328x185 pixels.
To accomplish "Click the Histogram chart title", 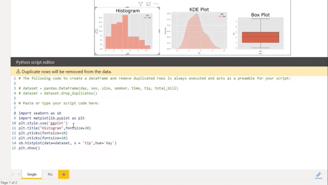I will pyautogui.click(x=127, y=11).
